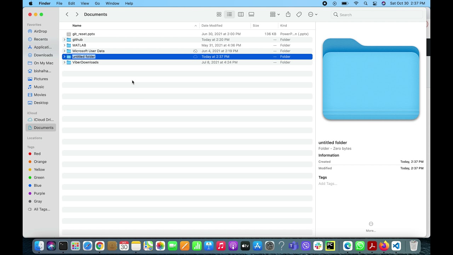Switch Finder to gallery view
The image size is (453, 255).
click(251, 15)
